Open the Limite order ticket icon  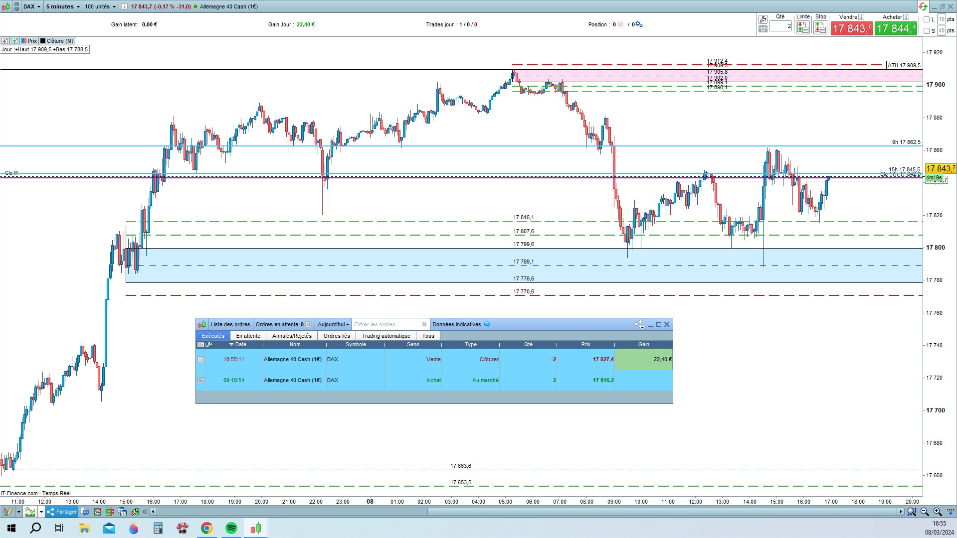point(802,28)
